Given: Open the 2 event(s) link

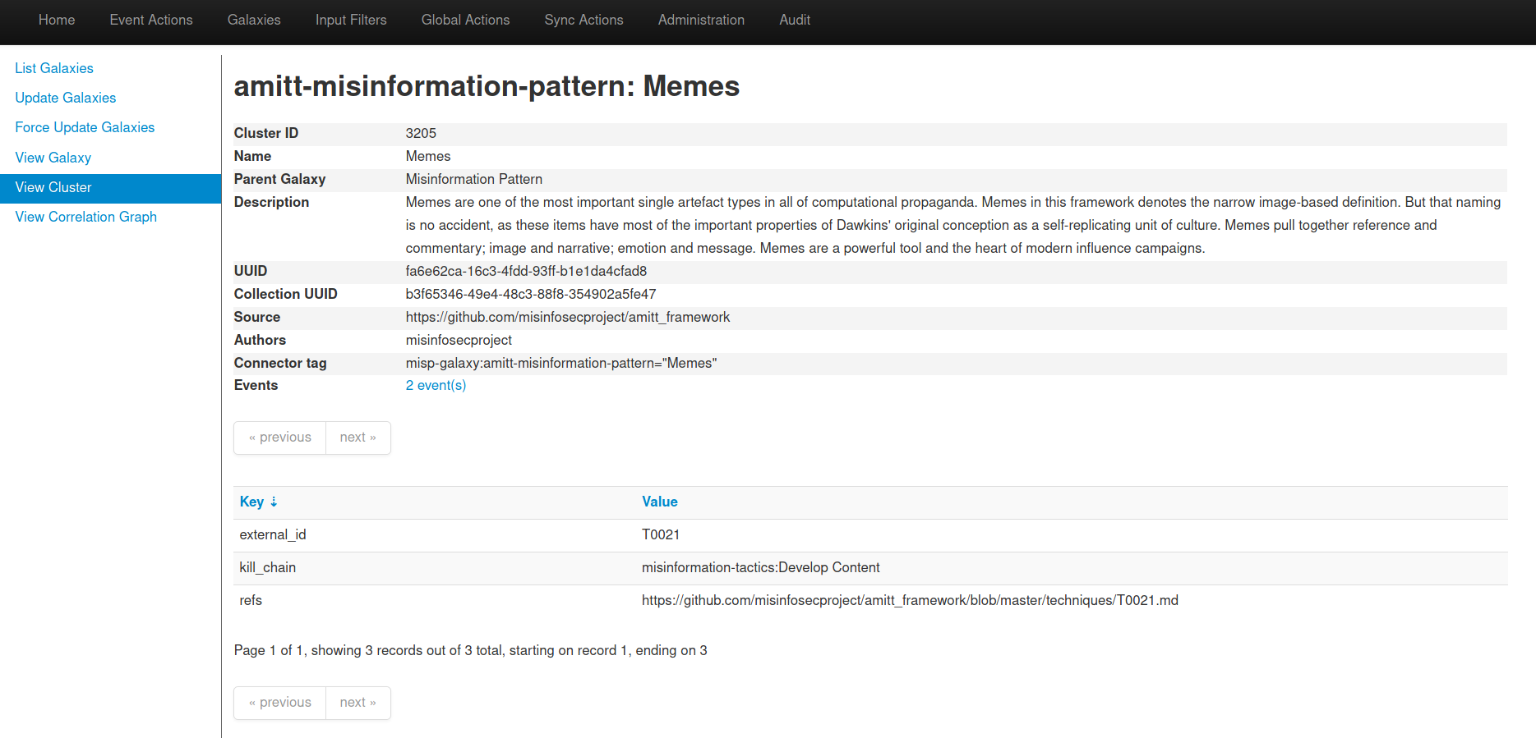Looking at the screenshot, I should point(436,385).
